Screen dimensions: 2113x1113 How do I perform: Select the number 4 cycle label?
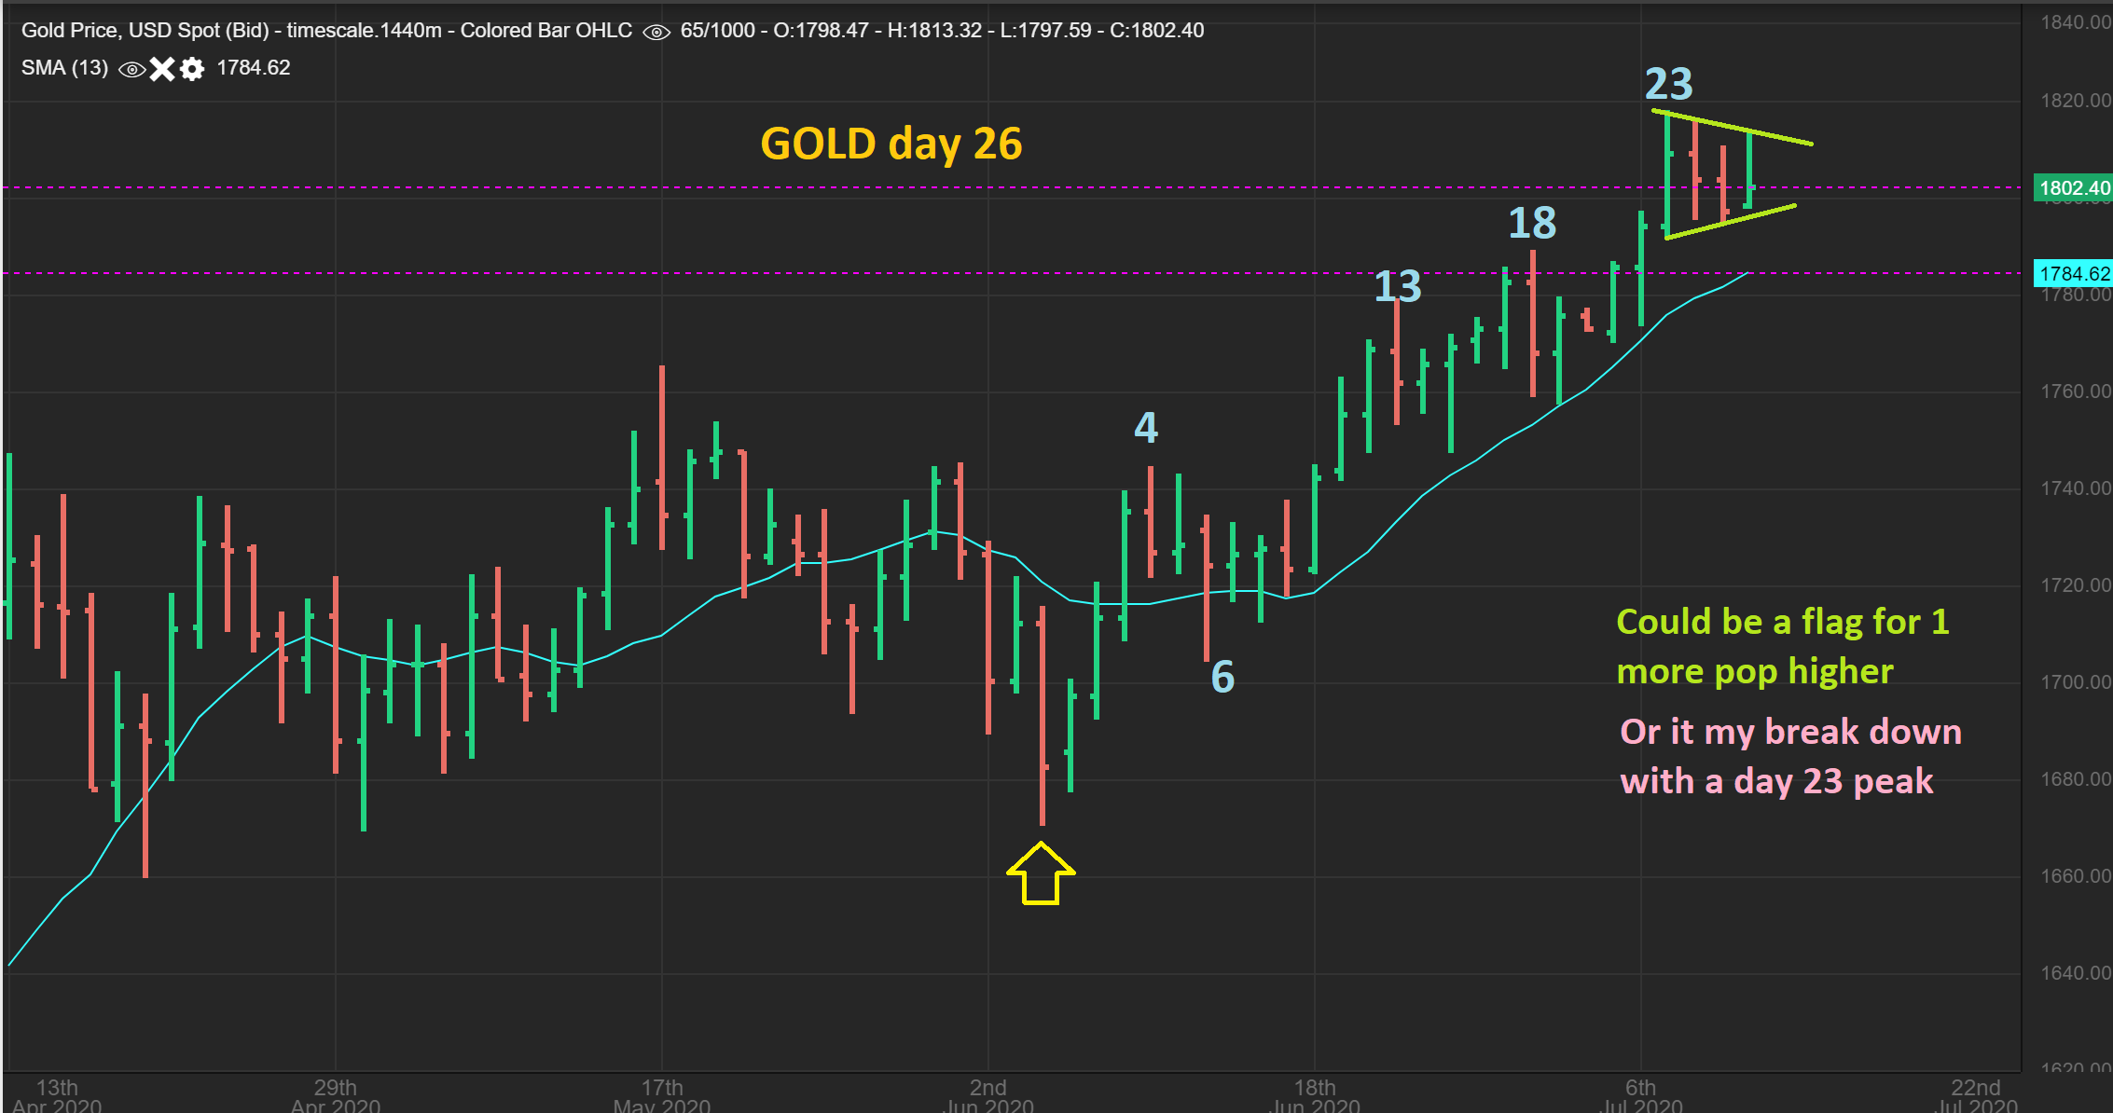tap(1146, 428)
